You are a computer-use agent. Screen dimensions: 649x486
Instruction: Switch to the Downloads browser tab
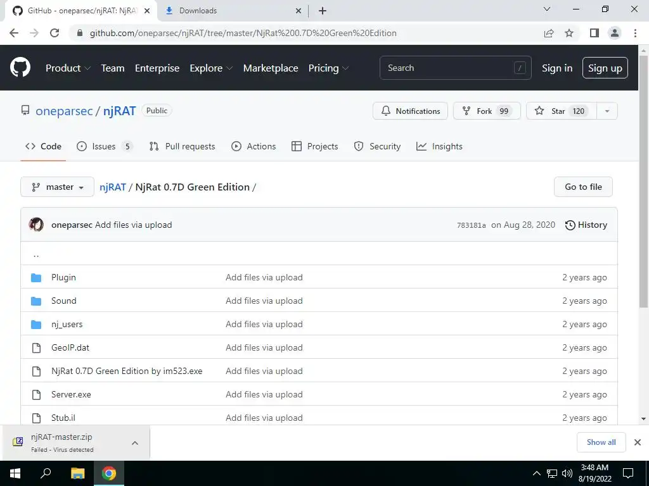233,11
